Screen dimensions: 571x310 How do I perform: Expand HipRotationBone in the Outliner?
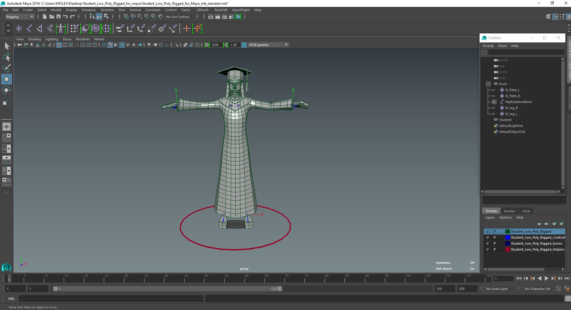494,102
